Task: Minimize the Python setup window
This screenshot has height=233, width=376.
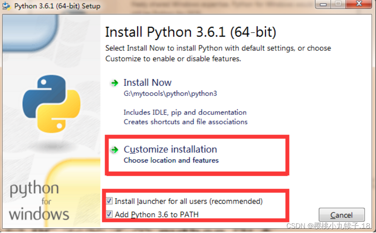Action: [x=323, y=4]
